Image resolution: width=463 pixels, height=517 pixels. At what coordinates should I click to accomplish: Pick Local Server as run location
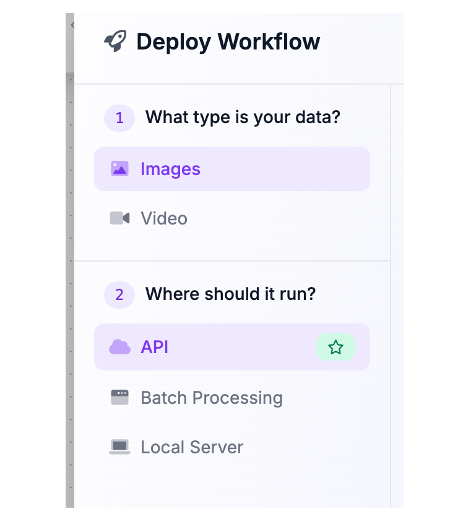pyautogui.click(x=192, y=447)
